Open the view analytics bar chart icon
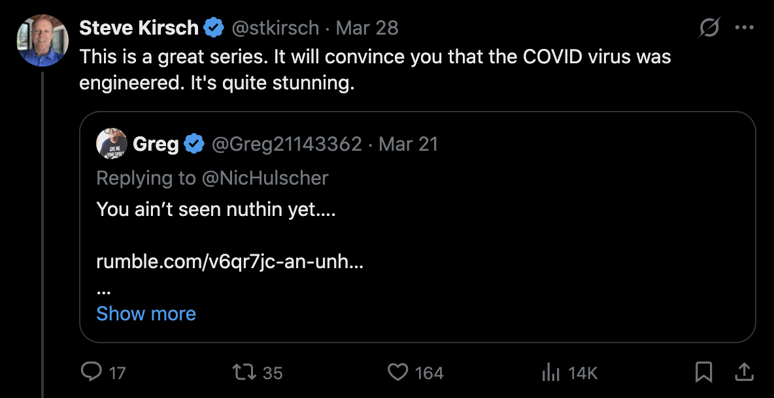774x398 pixels. (550, 372)
